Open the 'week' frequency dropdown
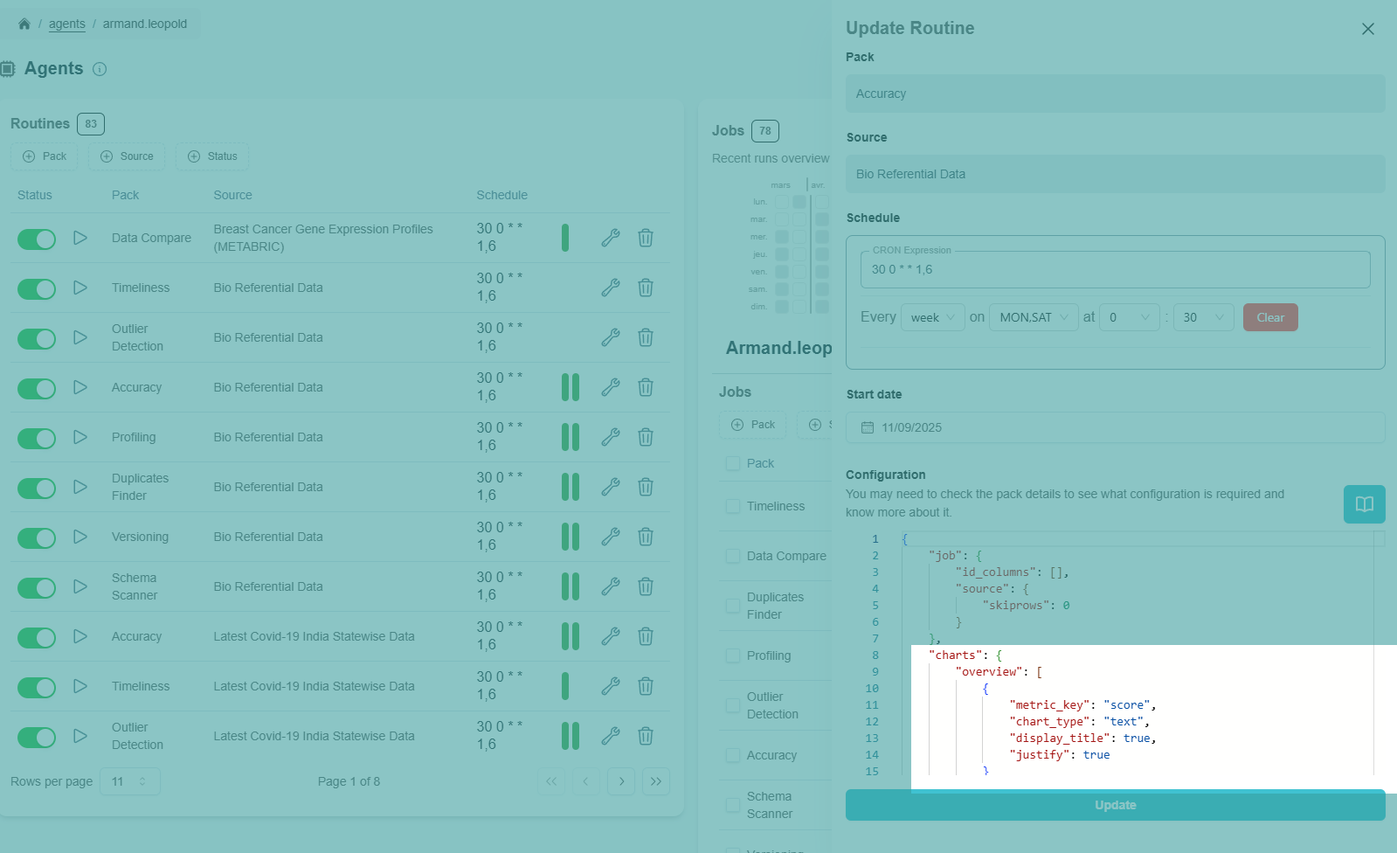The image size is (1397, 853). pyautogui.click(x=932, y=317)
